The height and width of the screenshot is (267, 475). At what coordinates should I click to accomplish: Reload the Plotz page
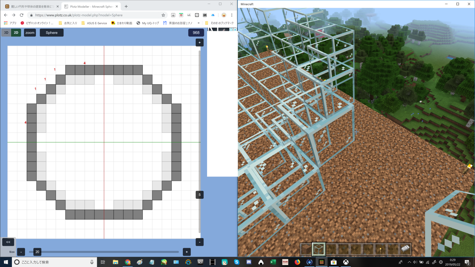click(x=21, y=15)
